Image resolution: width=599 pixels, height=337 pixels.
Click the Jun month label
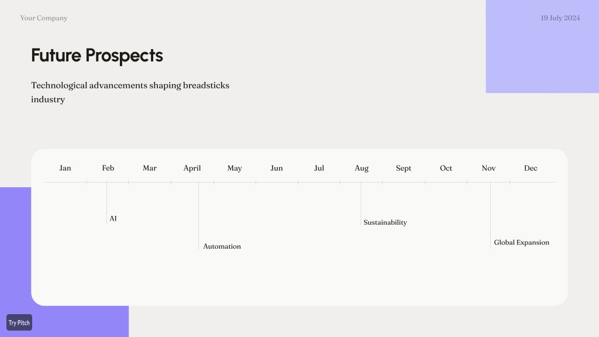click(x=277, y=168)
